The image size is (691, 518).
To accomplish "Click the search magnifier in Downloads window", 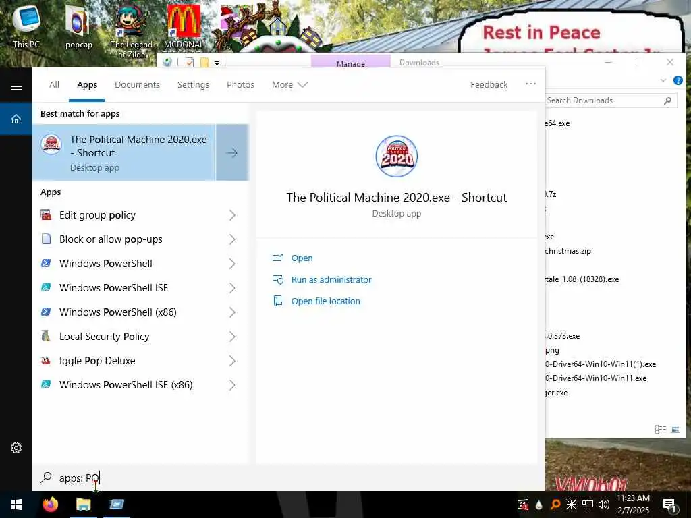I will pos(667,101).
